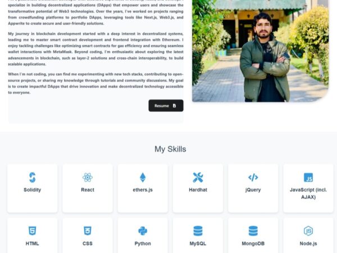Image resolution: width=337 pixels, height=253 pixels.
Task: Open the developer profile photo
Action: point(260,51)
